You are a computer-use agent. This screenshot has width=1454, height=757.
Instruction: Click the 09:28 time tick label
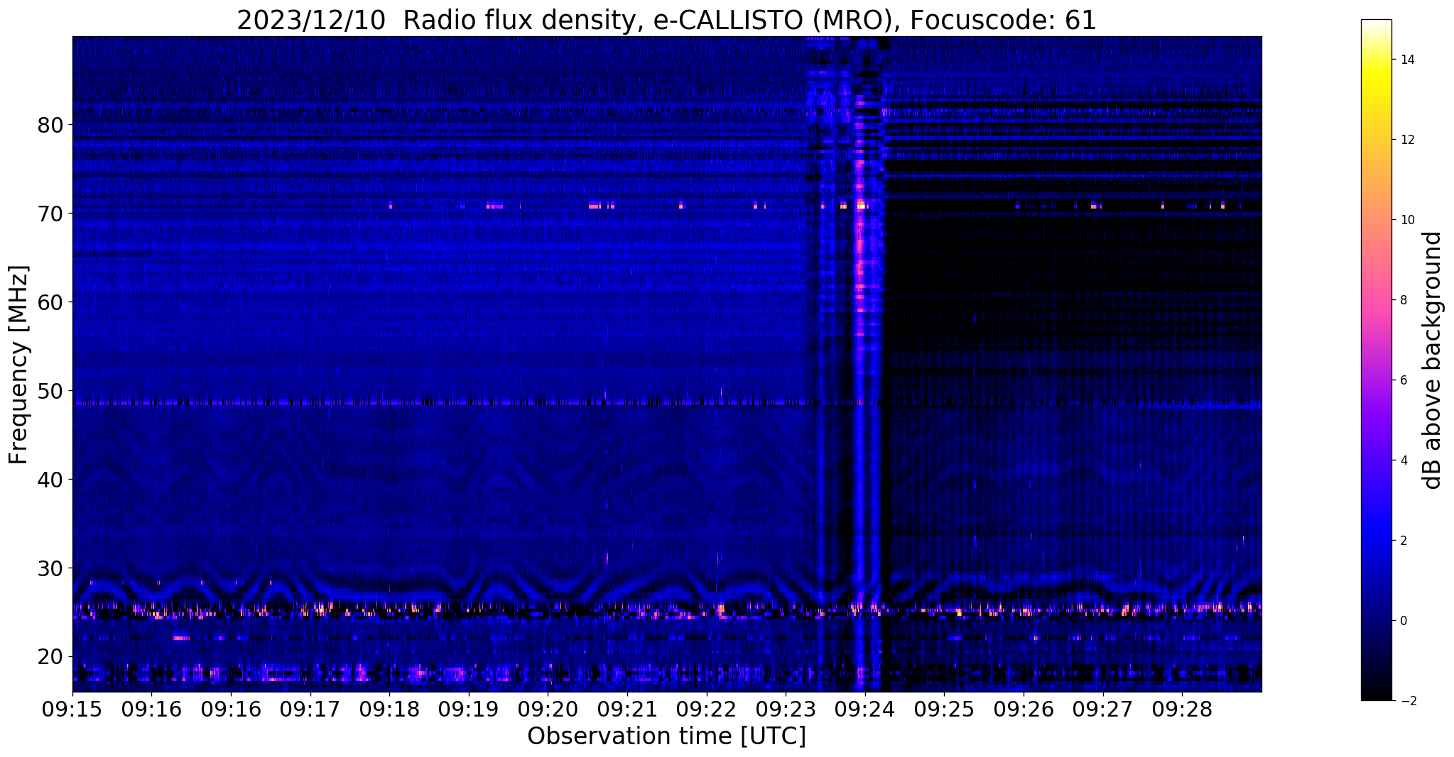(1182, 709)
